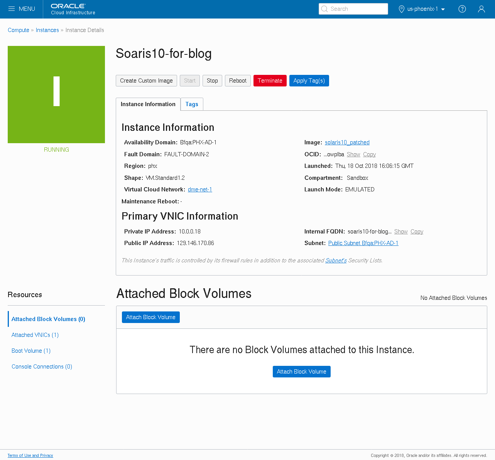
Task: Click the Sandbox compartment value
Action: [358, 178]
